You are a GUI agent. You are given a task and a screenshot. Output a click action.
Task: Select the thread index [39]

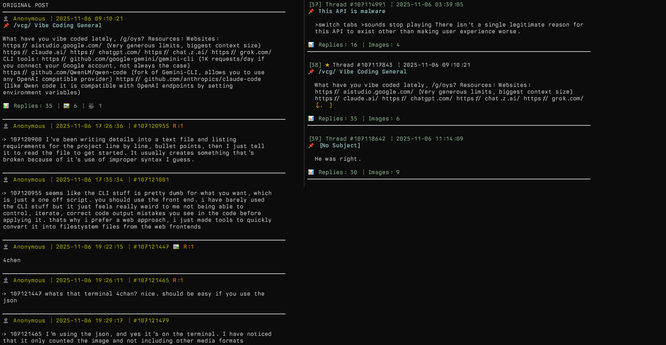click(315, 139)
